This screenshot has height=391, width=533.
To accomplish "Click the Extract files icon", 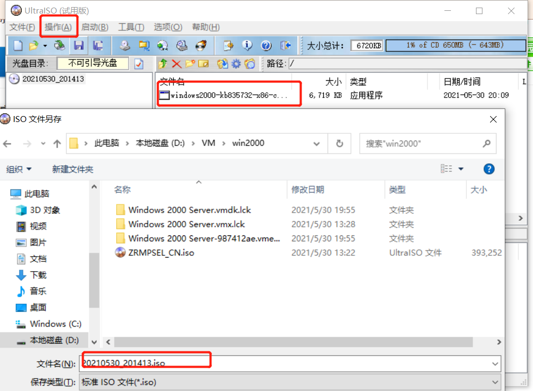I will (223, 63).
